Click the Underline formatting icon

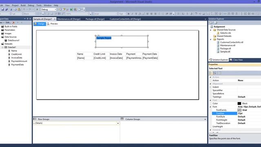136,14
